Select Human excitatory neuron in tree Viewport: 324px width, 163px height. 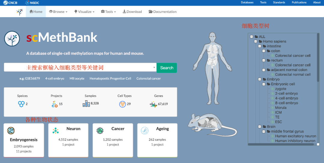click(295, 136)
